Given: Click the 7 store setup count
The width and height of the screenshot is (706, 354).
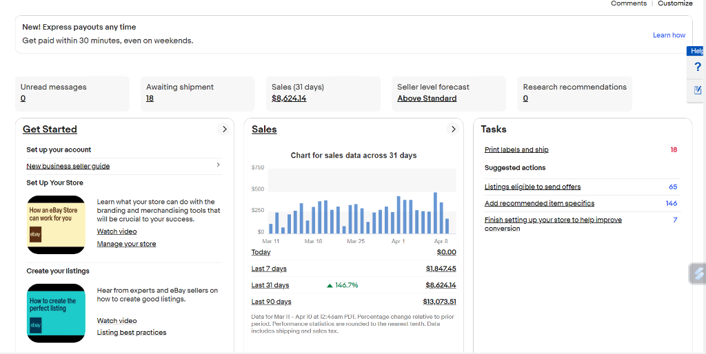Looking at the screenshot, I should click(675, 220).
